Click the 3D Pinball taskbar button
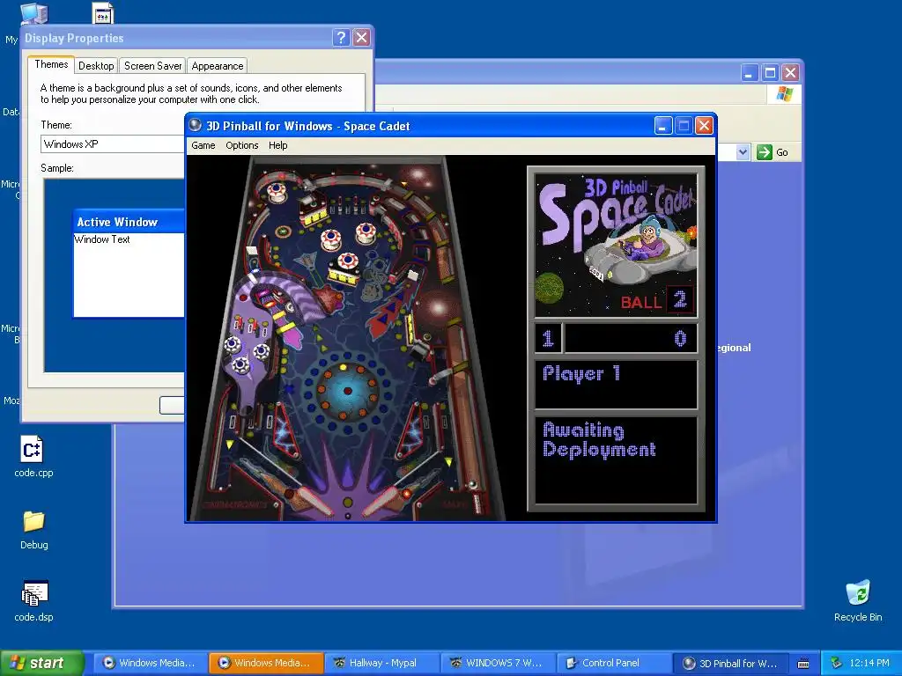The height and width of the screenshot is (676, 902). (x=729, y=663)
